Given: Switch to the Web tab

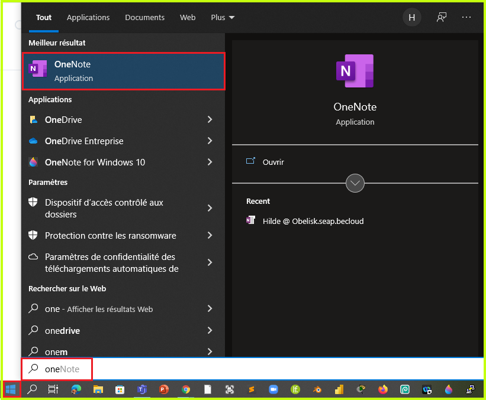Looking at the screenshot, I should 188,17.
